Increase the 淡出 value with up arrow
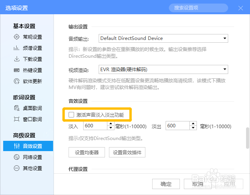Screen dimensions: 250x195 point(193,124)
